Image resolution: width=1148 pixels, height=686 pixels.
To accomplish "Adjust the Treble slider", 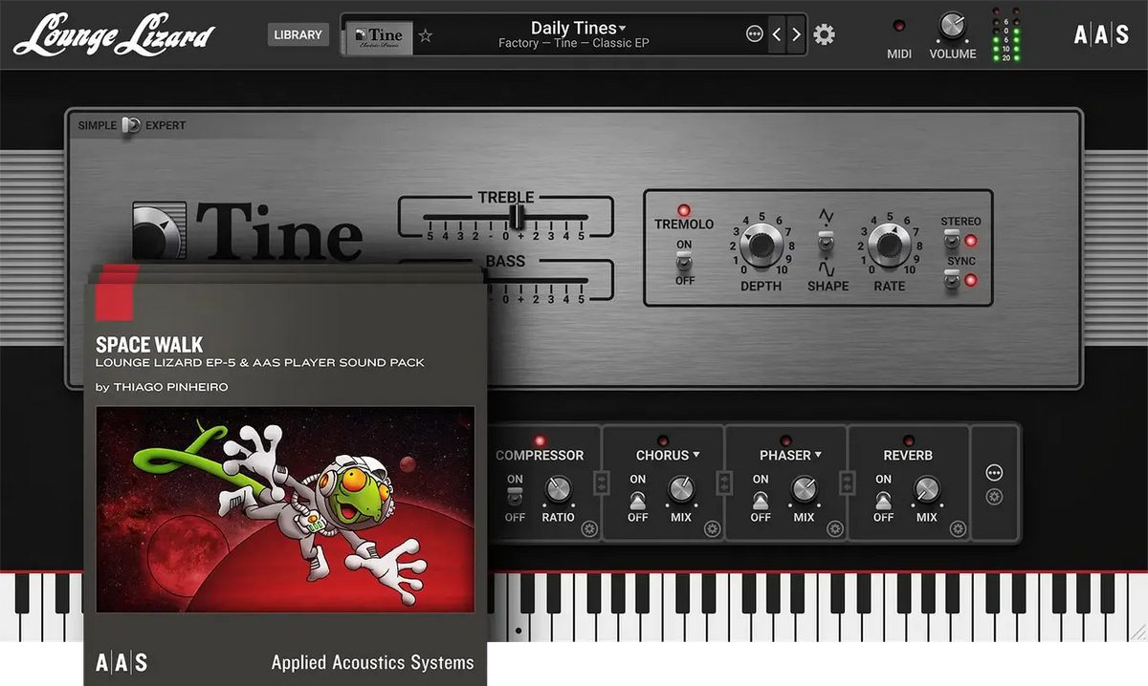I will pos(517,218).
